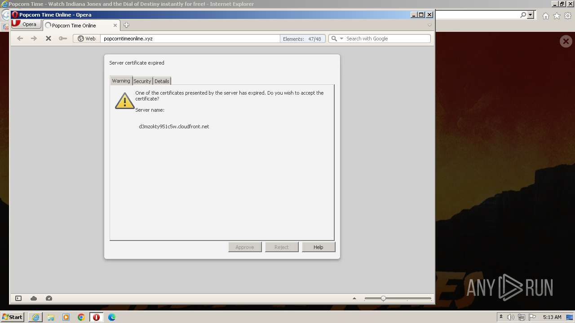This screenshot has width=575, height=323.
Task: Click the Web site badge
Action: pyautogui.click(x=87, y=39)
